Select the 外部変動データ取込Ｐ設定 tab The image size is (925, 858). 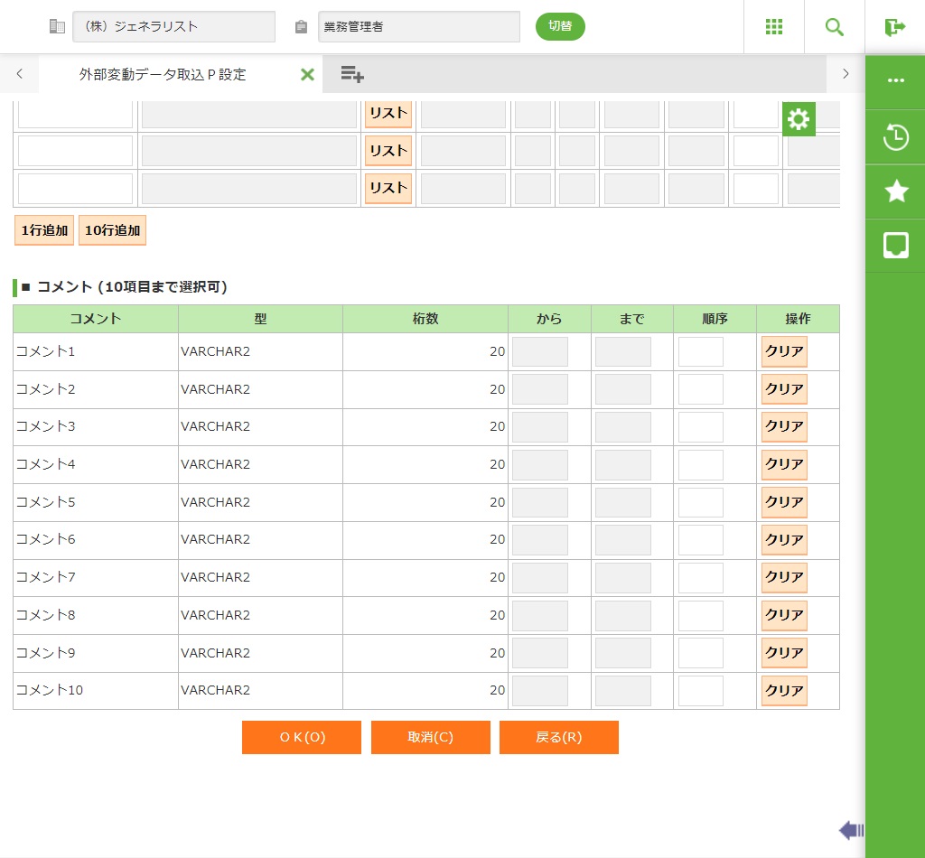[x=163, y=75]
